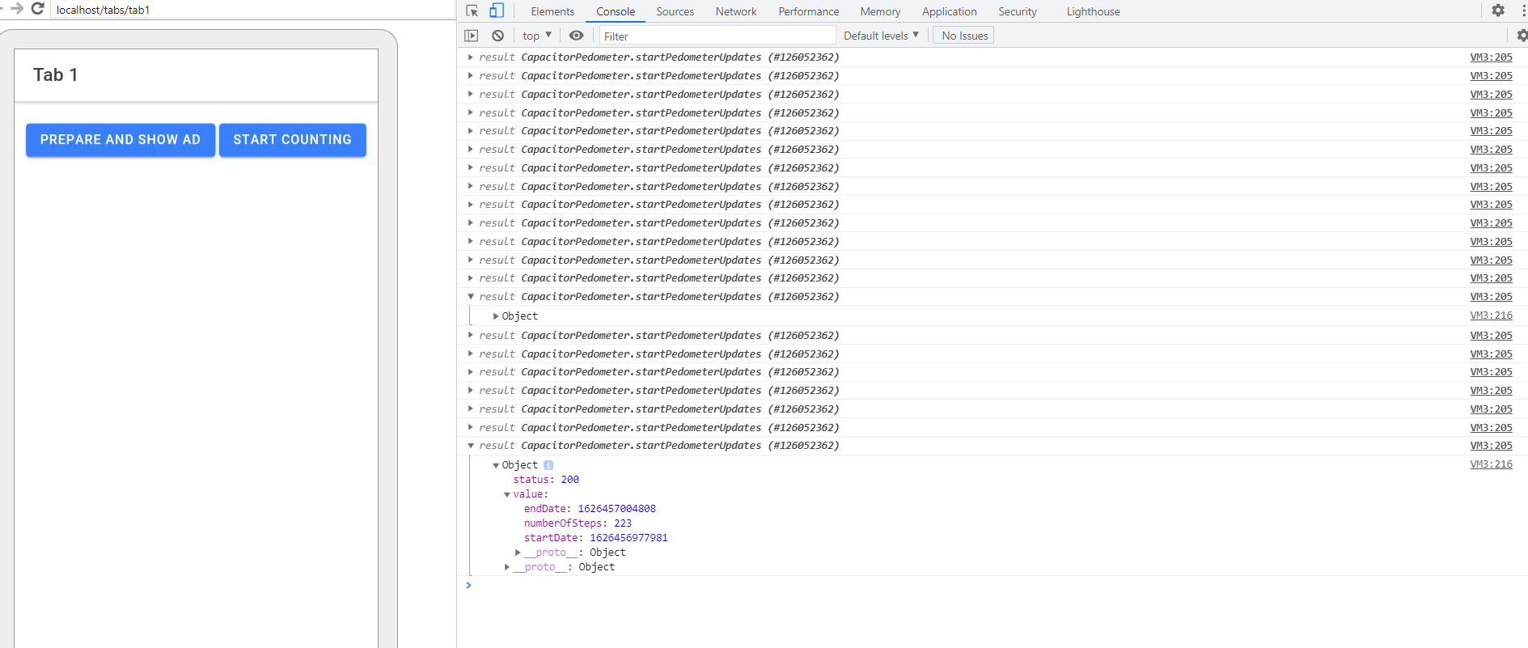Open the Default levels dropdown
The image size is (1528, 648).
click(x=881, y=36)
